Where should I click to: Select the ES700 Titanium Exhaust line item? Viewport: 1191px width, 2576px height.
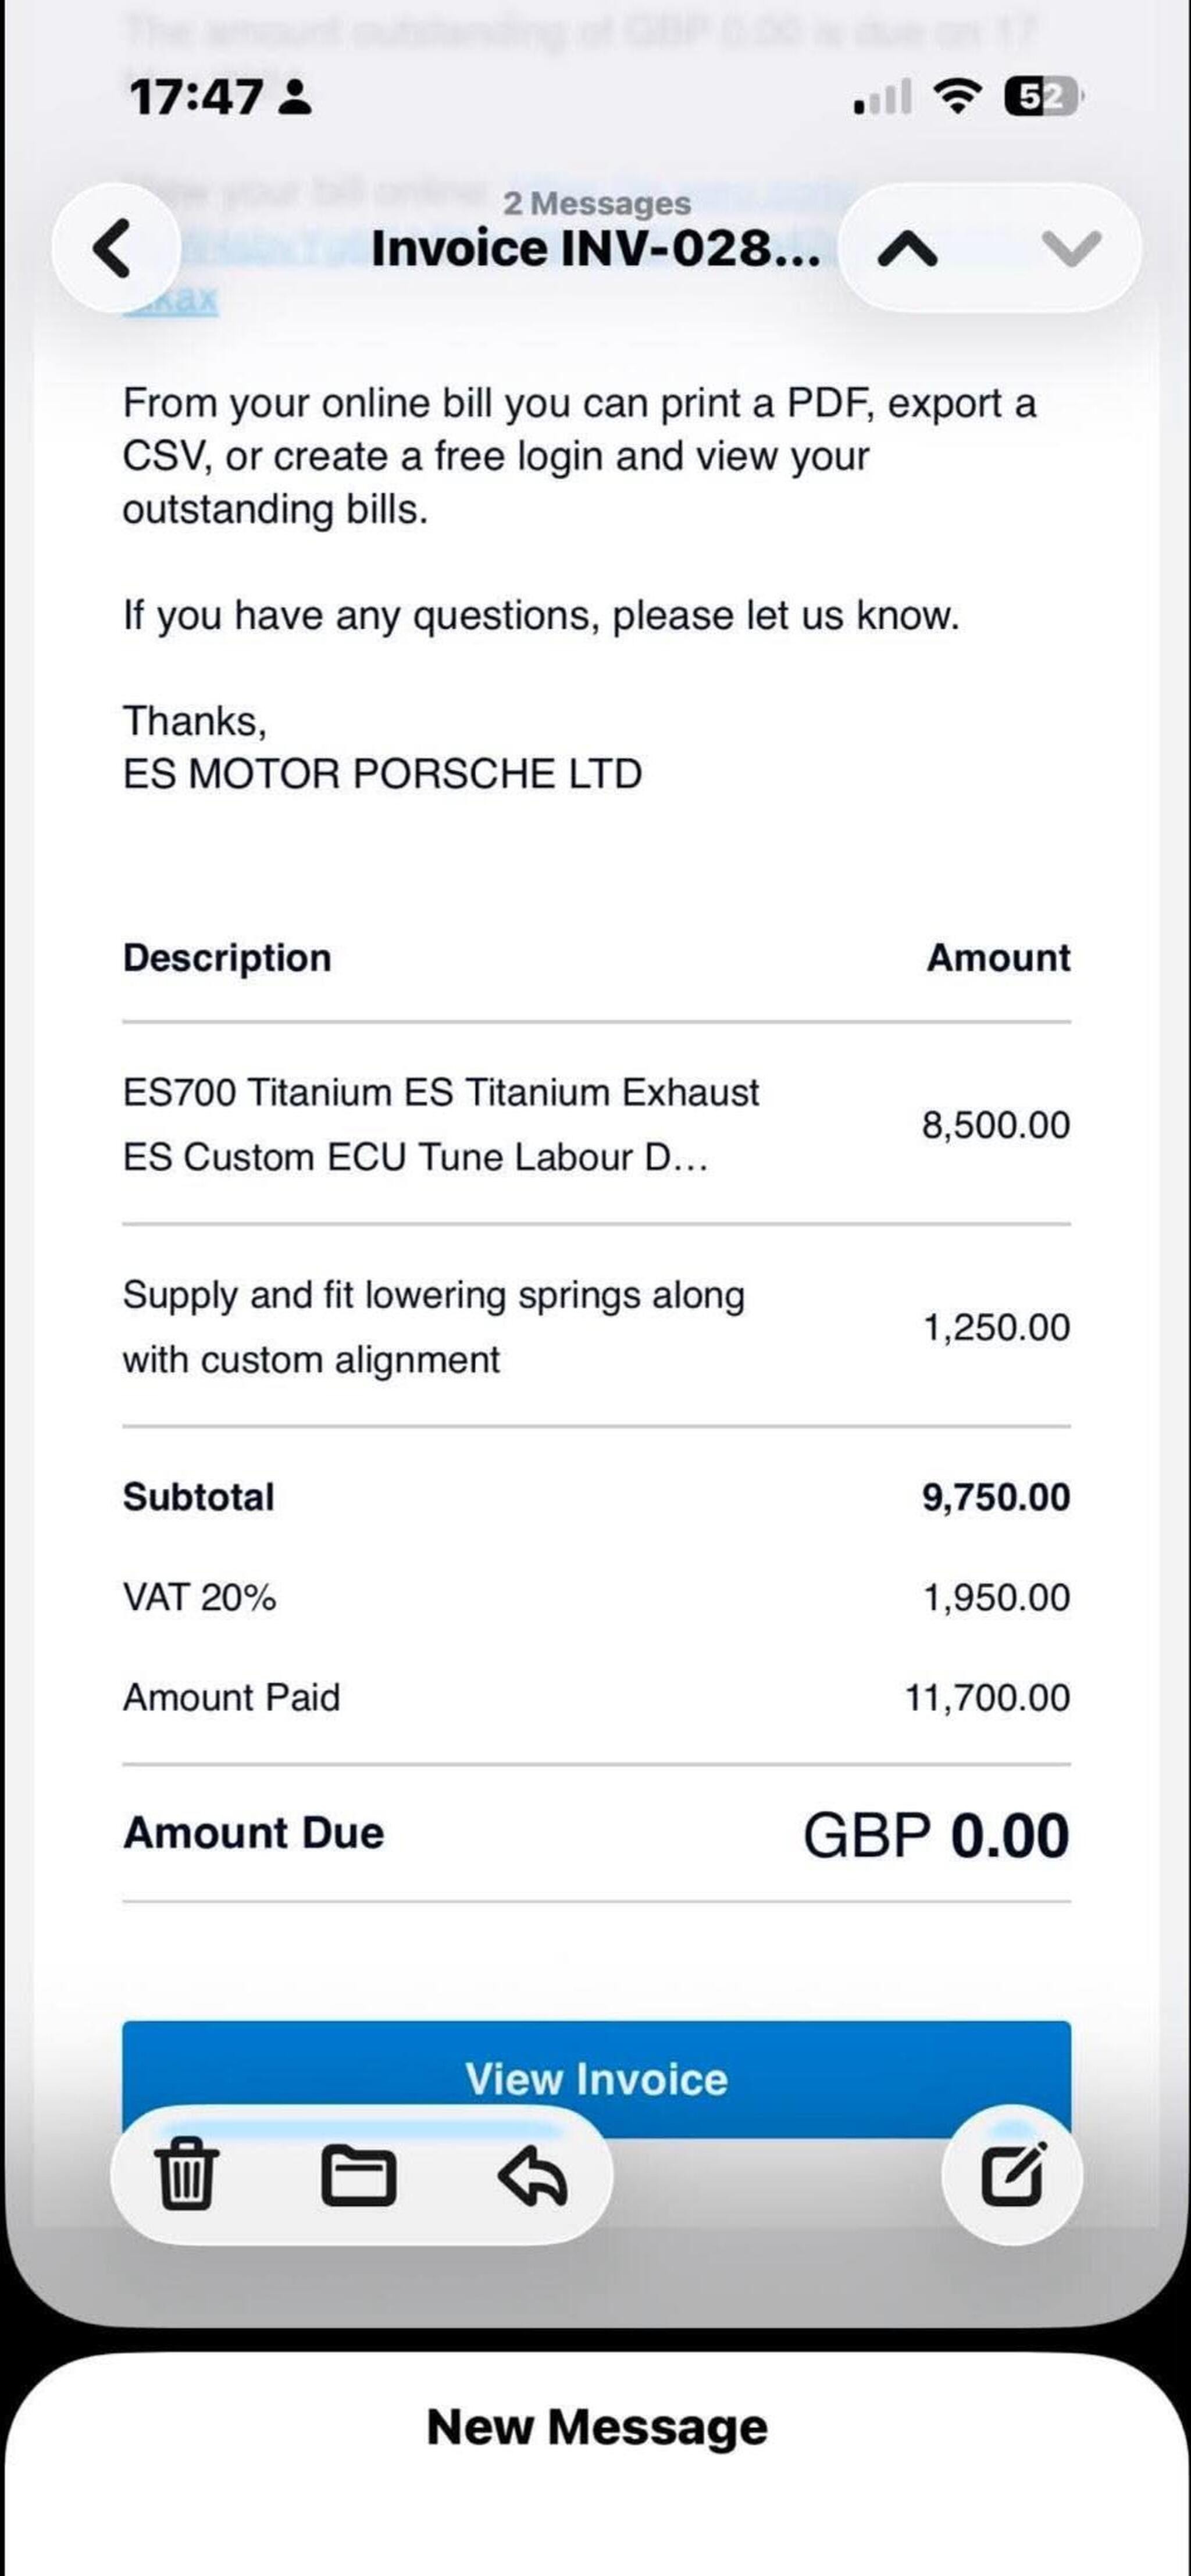[x=596, y=1124]
